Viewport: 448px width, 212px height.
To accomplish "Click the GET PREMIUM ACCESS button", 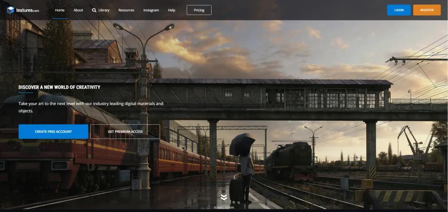I will [125, 132].
